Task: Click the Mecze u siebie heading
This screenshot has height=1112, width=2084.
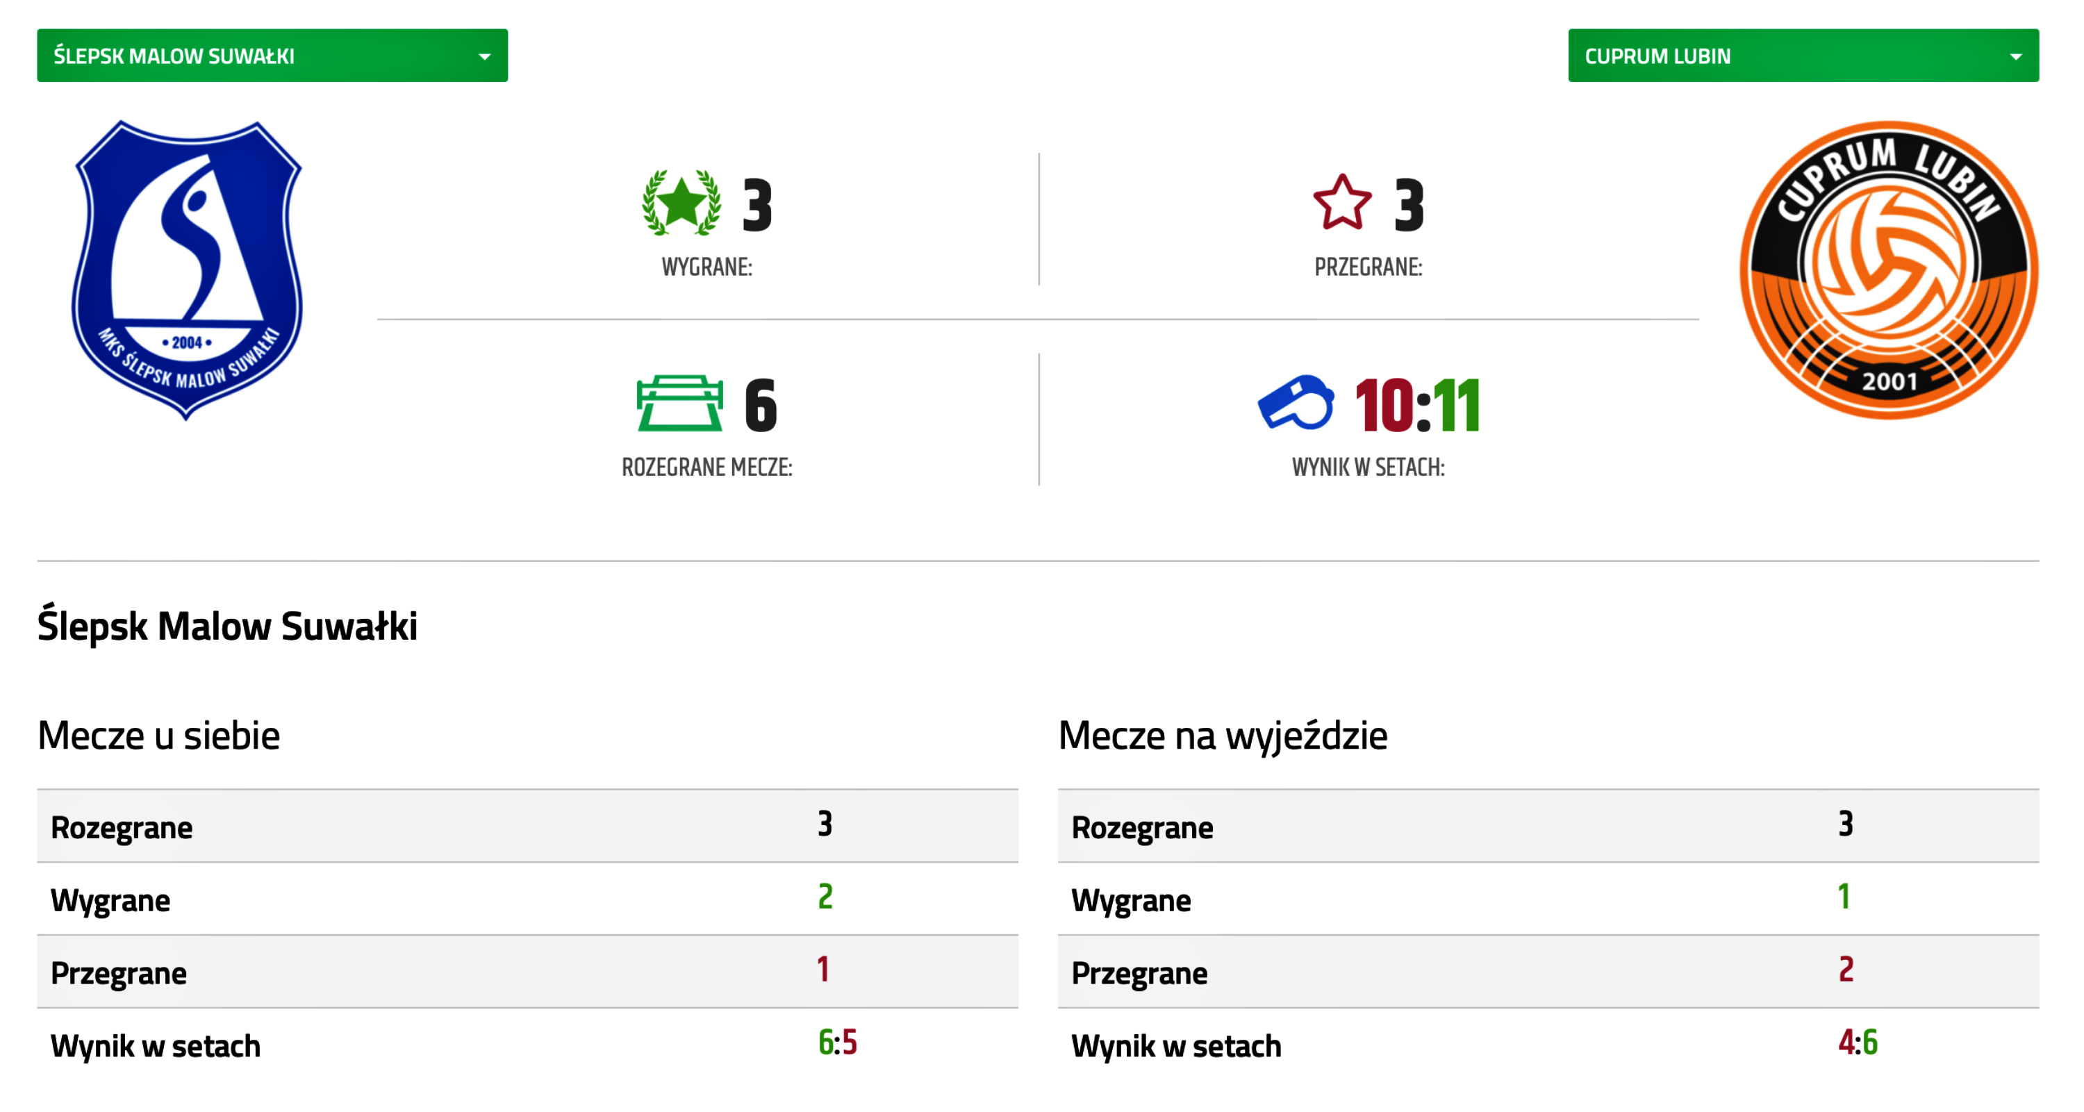Action: [158, 735]
